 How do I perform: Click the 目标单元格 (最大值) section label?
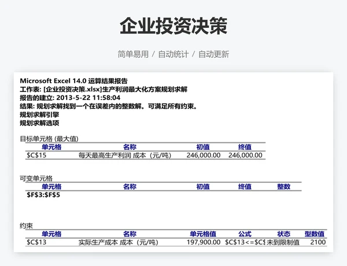[49, 139]
